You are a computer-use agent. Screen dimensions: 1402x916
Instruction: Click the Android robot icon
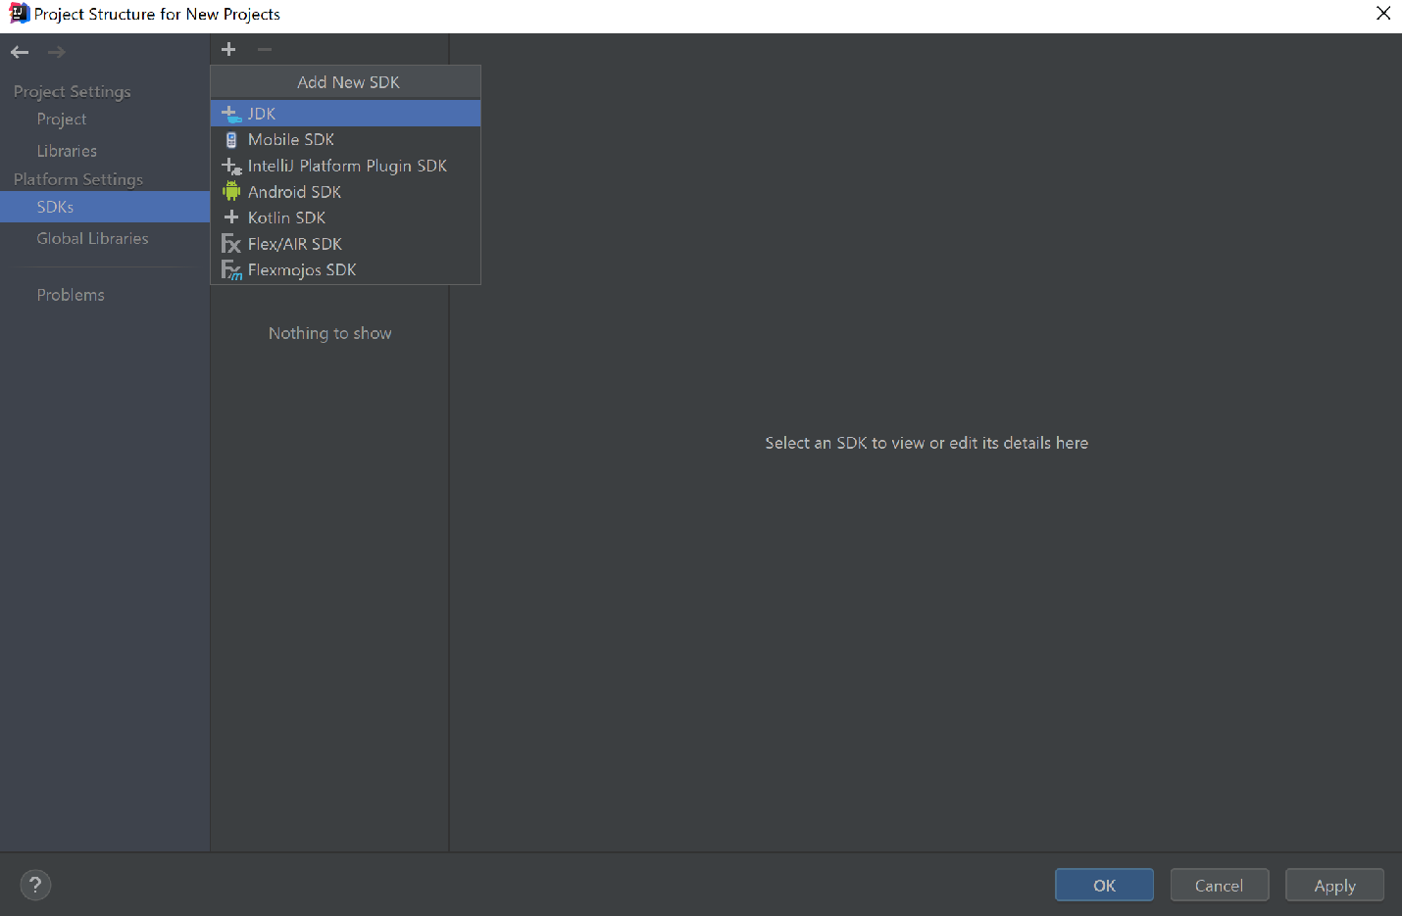pos(231,191)
